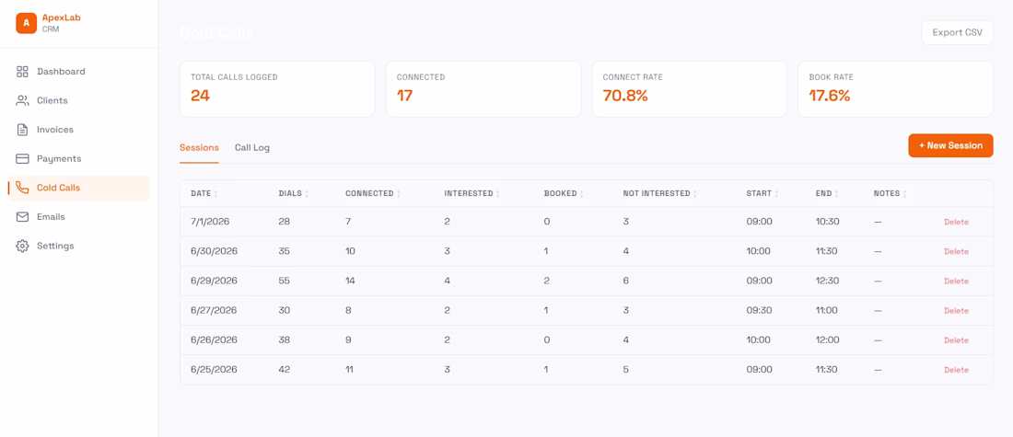Sort by Booked column arrows
This screenshot has height=437, width=1013.
tap(582, 193)
